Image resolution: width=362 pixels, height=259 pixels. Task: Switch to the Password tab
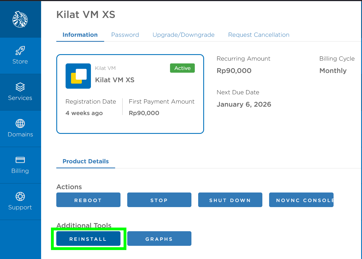pyautogui.click(x=125, y=35)
